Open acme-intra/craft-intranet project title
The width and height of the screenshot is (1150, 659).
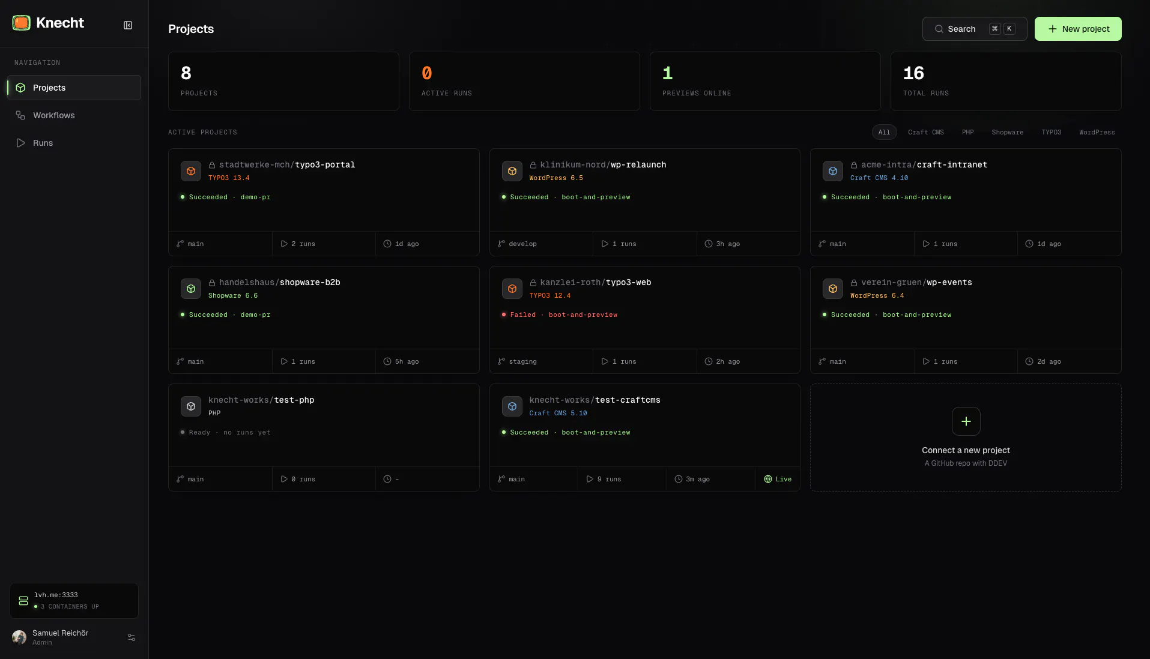924,164
